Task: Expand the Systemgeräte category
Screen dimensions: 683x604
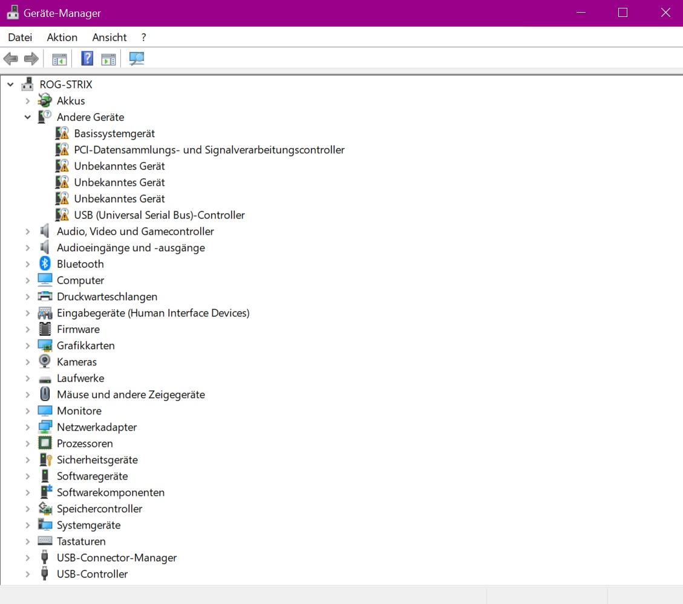Action: click(27, 525)
